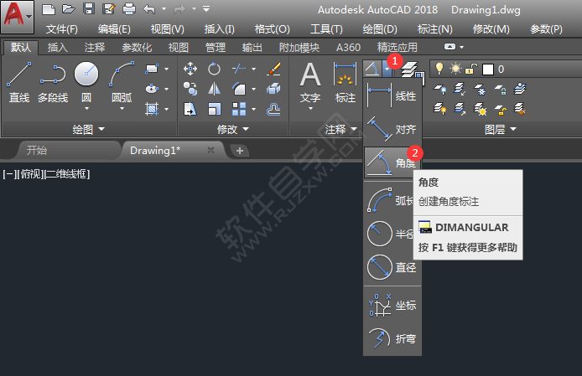This screenshot has height=376, width=582.
Task: Choose 坐标 ordinate dimension
Action: click(392, 306)
